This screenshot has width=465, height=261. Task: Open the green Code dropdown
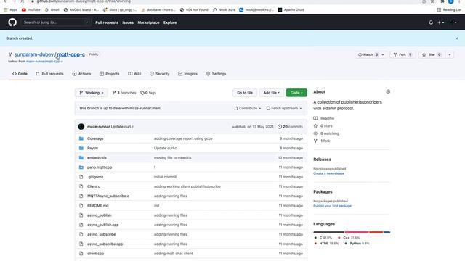(296, 93)
